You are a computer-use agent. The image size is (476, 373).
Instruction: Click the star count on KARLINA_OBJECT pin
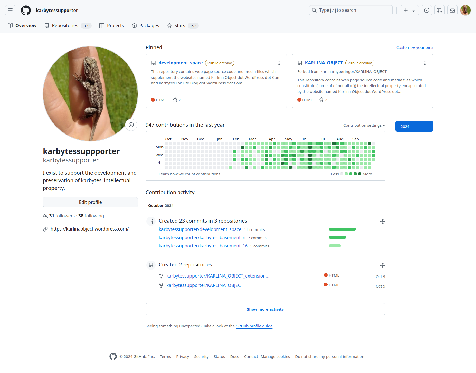323,100
